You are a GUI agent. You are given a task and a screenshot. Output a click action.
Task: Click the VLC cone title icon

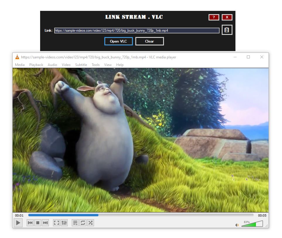coord(17,57)
